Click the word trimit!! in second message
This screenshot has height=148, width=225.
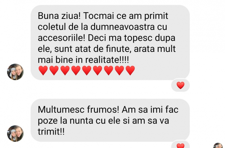point(51,131)
